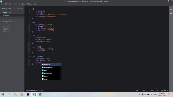Open the File menu
173x97 pixels.
point(2,4)
